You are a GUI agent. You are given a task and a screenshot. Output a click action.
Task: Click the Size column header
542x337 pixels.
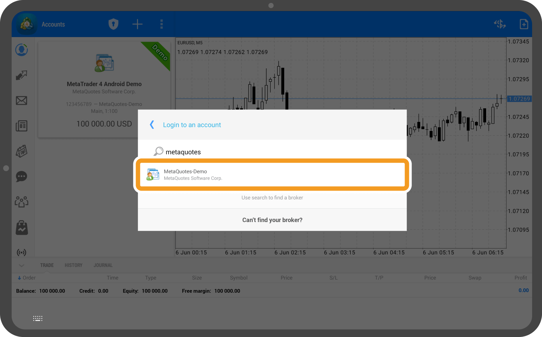[197, 278]
